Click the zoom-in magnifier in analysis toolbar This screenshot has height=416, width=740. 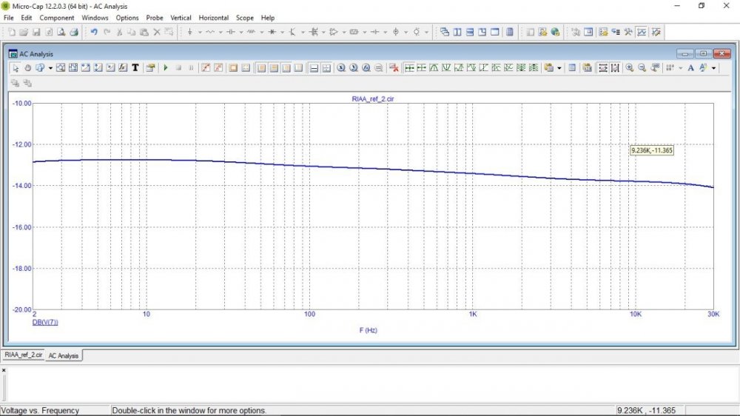click(x=629, y=68)
